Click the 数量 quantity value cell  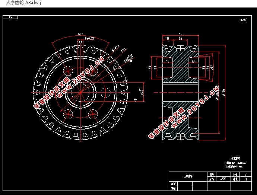click(246, 179)
